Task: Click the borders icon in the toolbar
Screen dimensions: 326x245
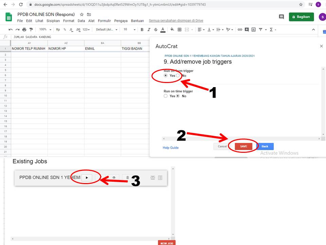Action: pyautogui.click(x=179, y=30)
